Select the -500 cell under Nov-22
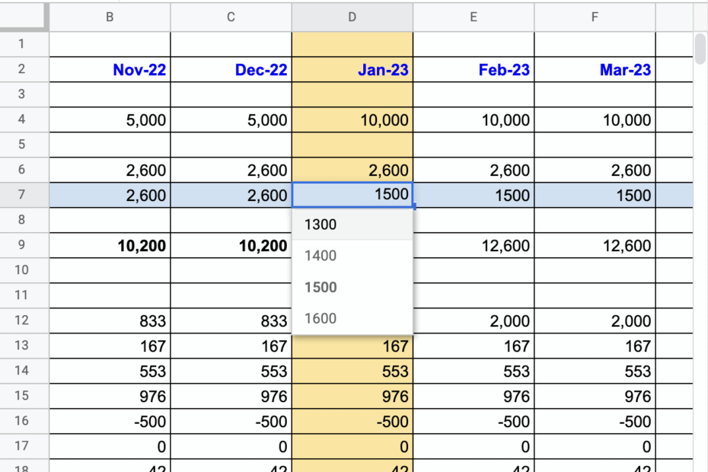Screen dimensions: 708x472 pos(110,421)
